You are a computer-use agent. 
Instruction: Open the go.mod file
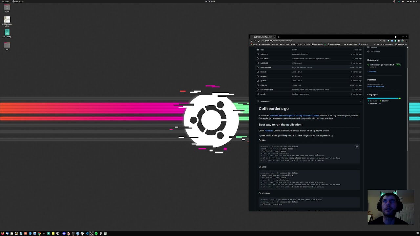click(x=263, y=76)
